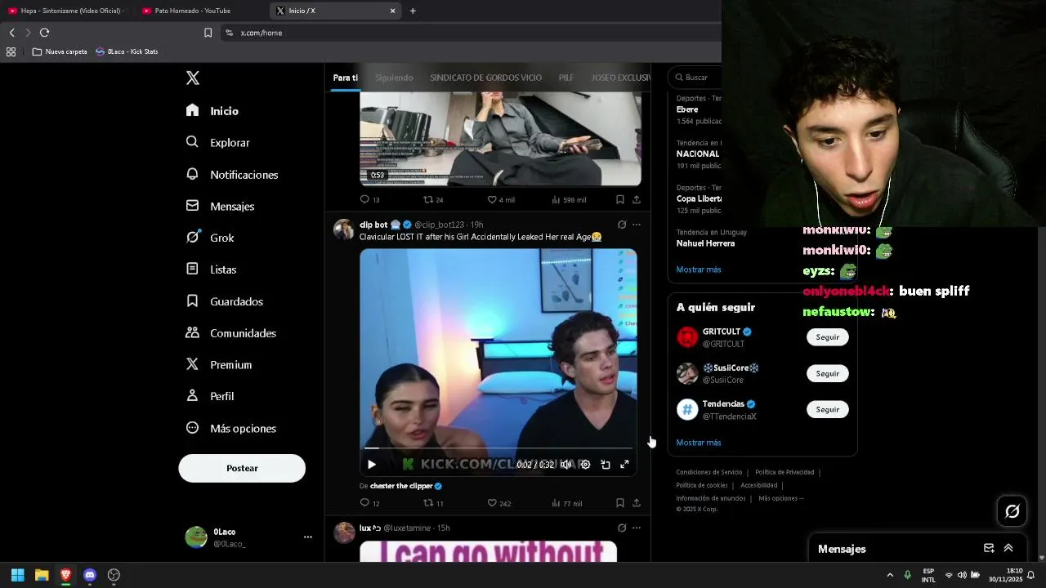1046x588 pixels.
Task: Open the Política de Privacidad link
Action: (x=784, y=472)
